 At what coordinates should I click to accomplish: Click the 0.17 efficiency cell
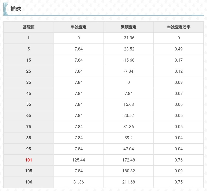179,60
